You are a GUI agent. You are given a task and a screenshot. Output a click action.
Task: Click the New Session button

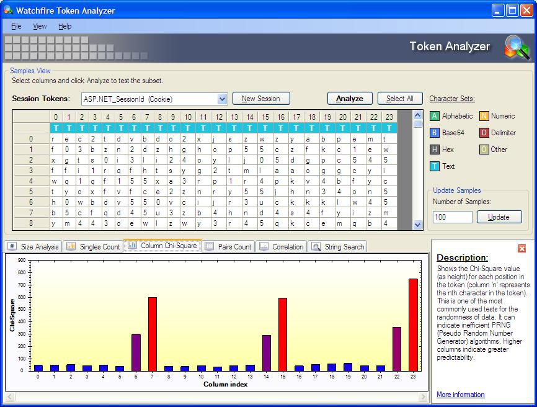click(x=260, y=99)
